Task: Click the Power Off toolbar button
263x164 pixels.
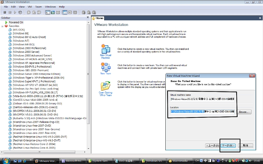Action: pos(5,12)
